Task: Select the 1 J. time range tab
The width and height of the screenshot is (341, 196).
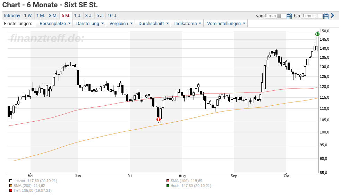Action: (x=78, y=15)
